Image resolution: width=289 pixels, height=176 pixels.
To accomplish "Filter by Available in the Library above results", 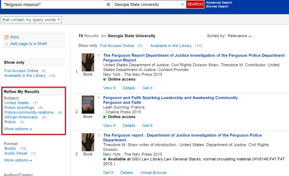I will (171, 46).
